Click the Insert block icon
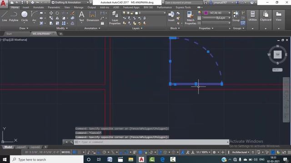 point(171,16)
